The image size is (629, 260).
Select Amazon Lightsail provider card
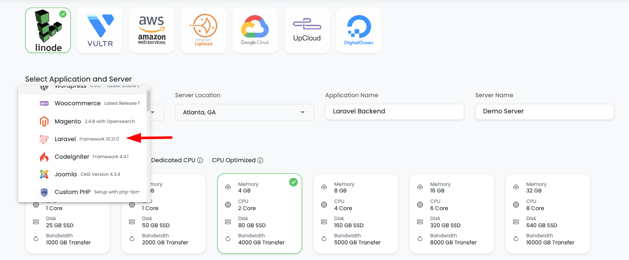204,30
